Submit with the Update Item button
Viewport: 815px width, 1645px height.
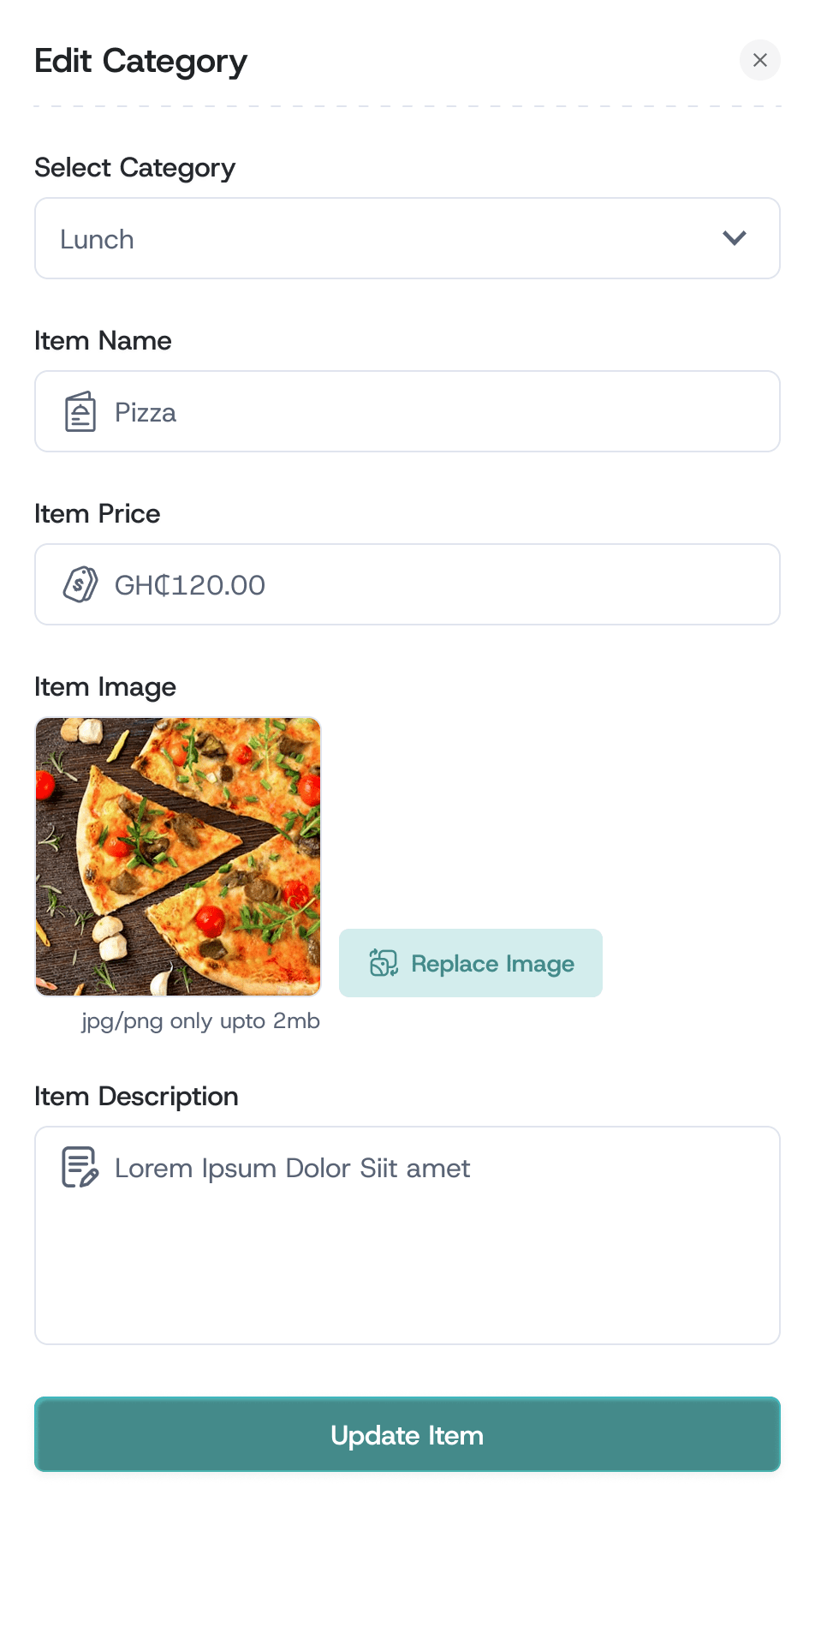(407, 1435)
